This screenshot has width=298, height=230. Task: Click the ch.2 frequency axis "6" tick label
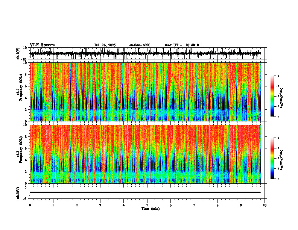point(26,148)
